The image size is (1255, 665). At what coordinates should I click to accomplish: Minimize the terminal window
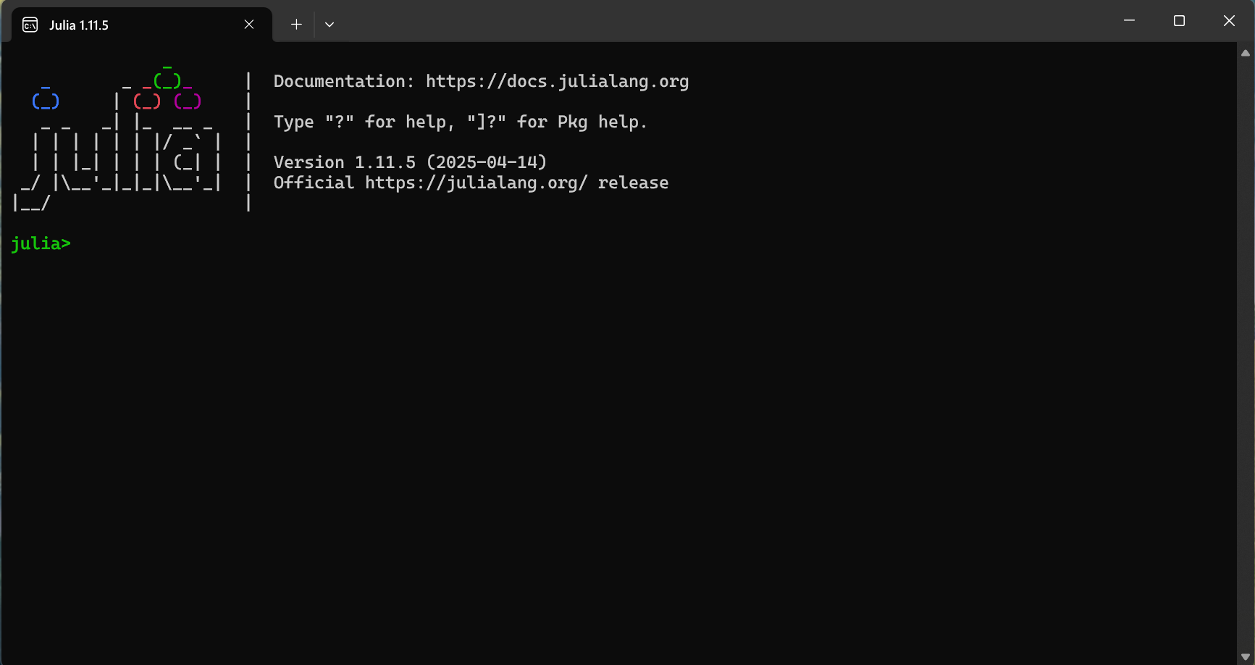1129,21
